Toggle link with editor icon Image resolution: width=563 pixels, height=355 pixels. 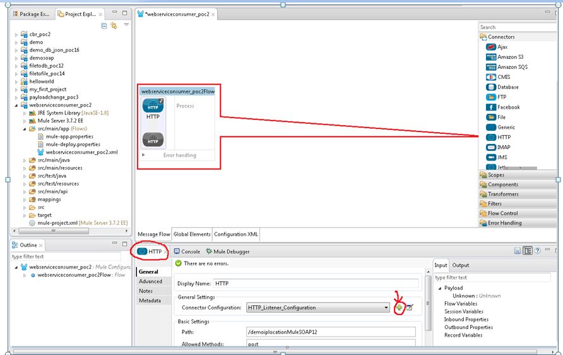(x=114, y=25)
